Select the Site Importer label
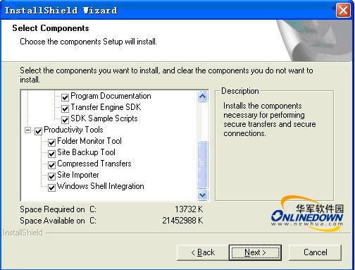 [78, 175]
